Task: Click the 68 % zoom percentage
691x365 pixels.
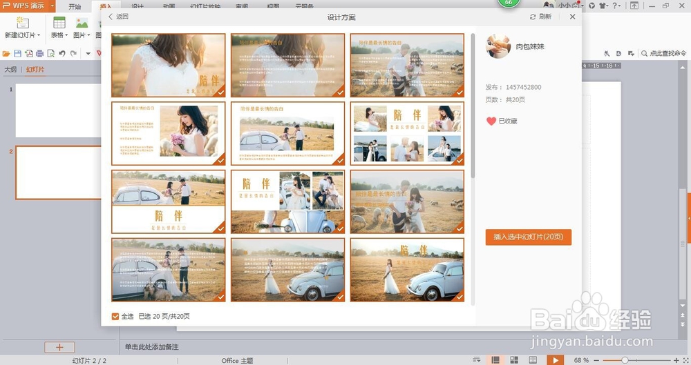Action: tap(581, 360)
